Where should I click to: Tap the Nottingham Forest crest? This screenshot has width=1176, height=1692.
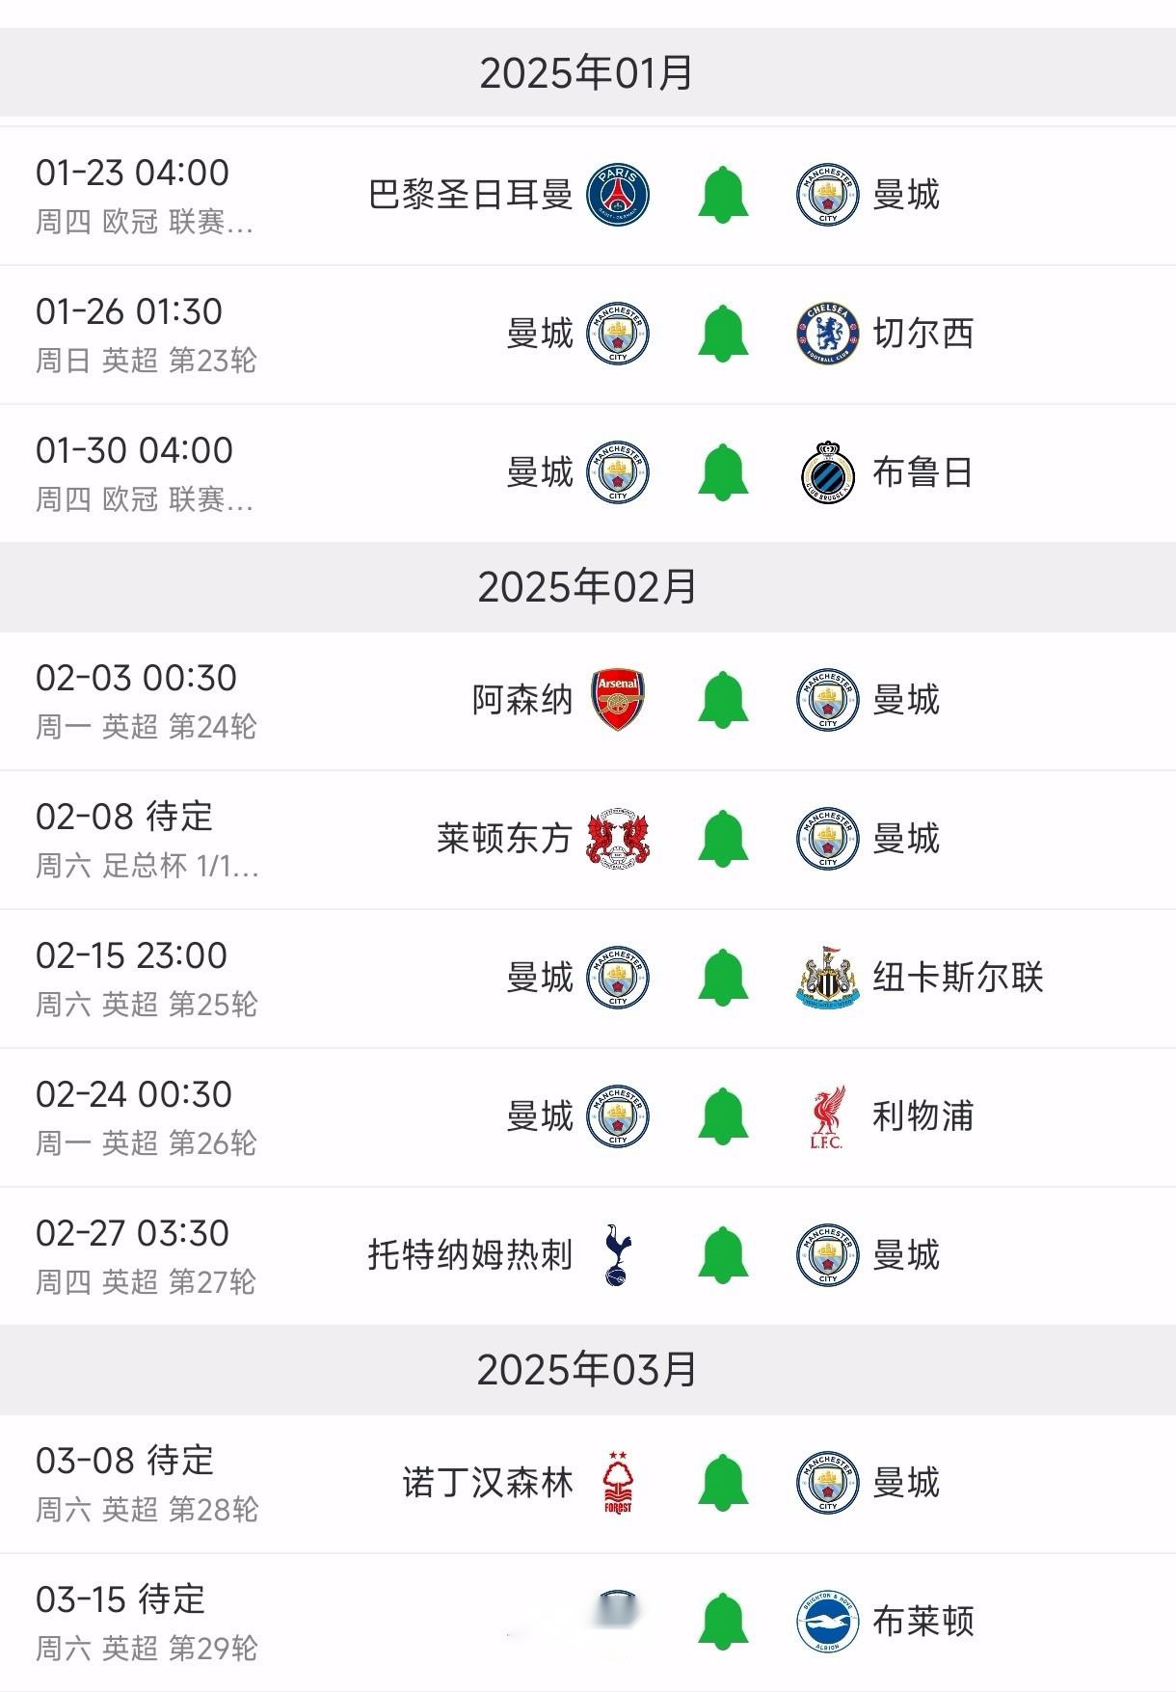point(618,1483)
